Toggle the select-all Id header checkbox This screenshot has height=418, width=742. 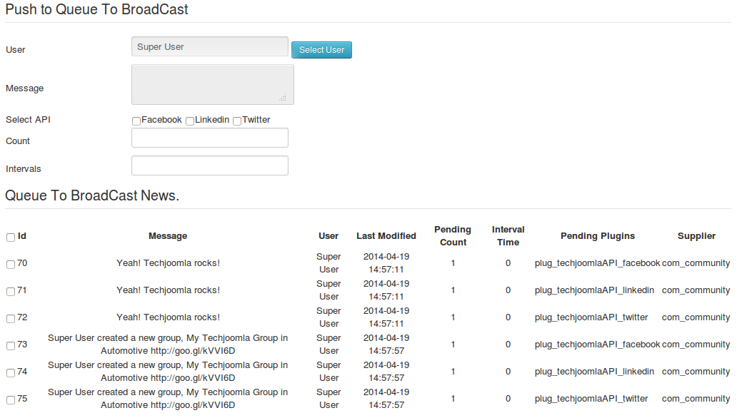11,238
